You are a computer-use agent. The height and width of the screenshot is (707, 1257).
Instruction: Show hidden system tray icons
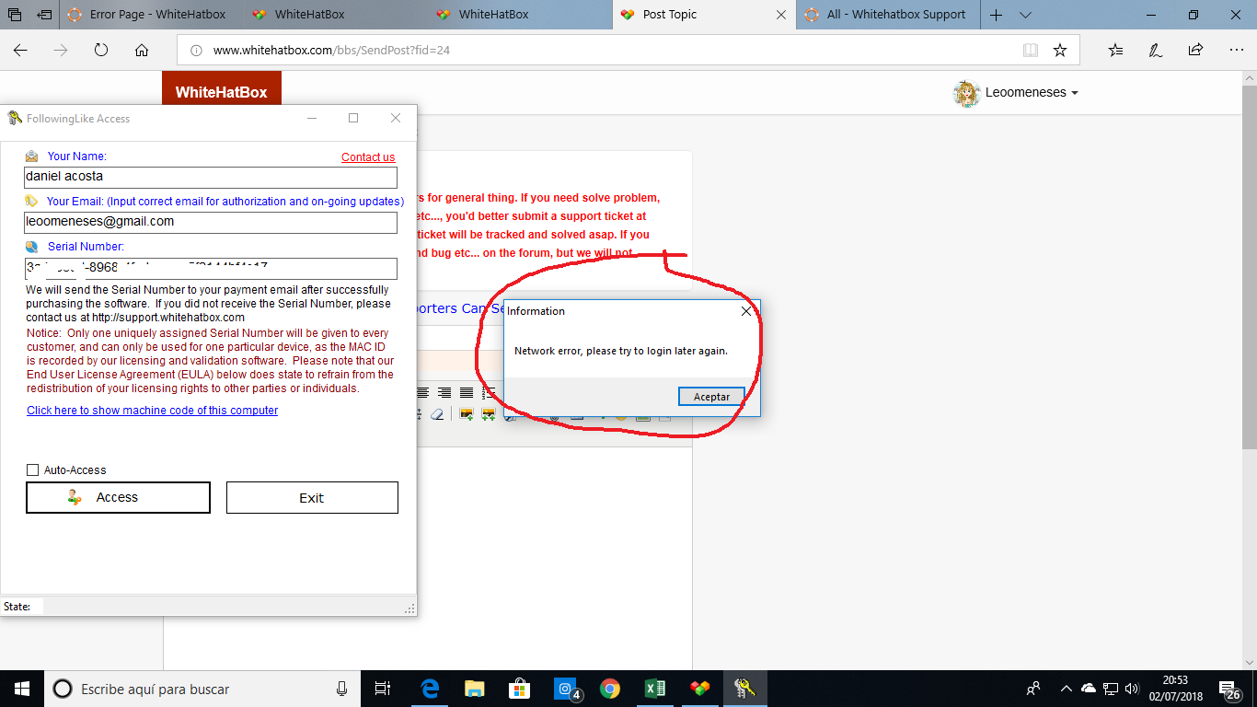coord(1066,689)
